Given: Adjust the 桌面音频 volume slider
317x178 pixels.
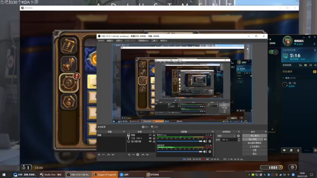Looking at the screenshot, I should pyautogui.click(x=180, y=151).
